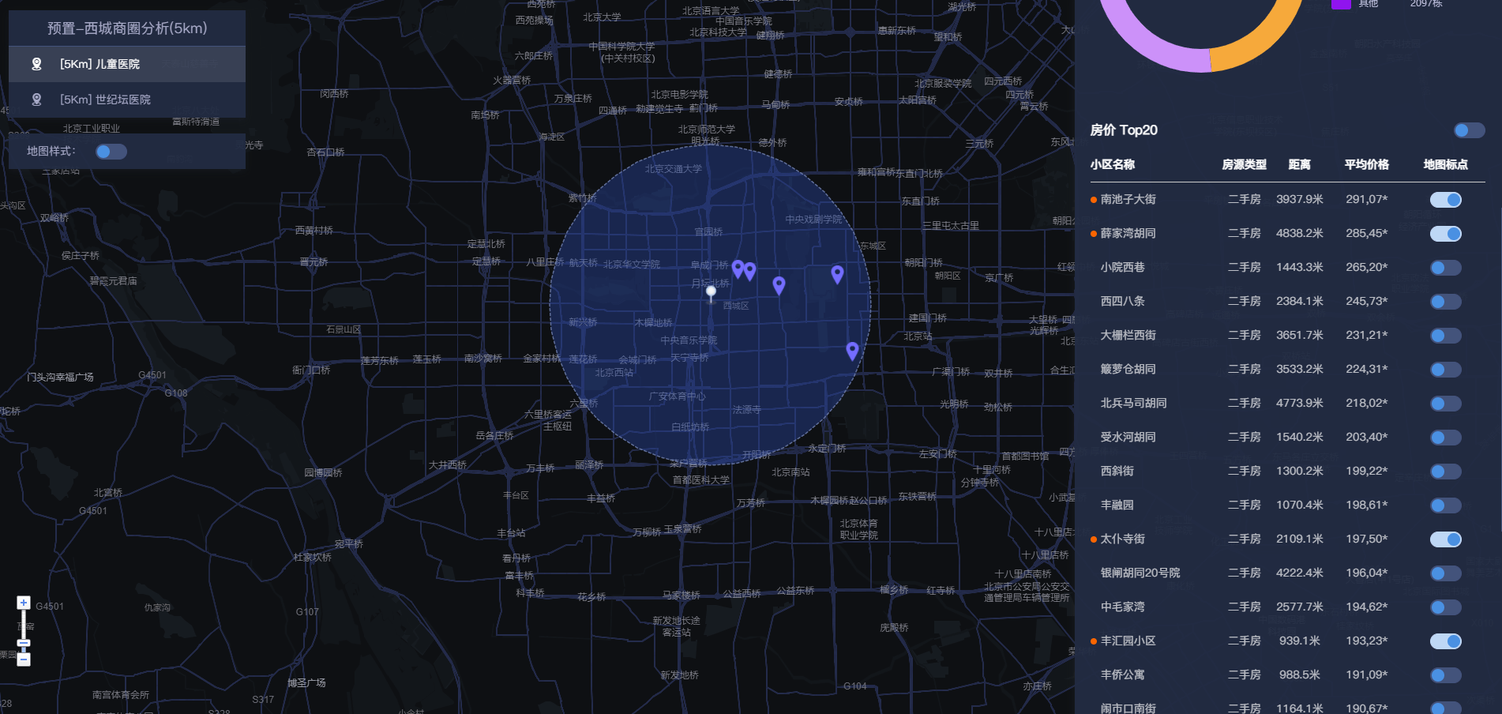Viewport: 1502px width, 714px height.
Task: Click the purple 其他 legend swatch
Action: pyautogui.click(x=1341, y=4)
